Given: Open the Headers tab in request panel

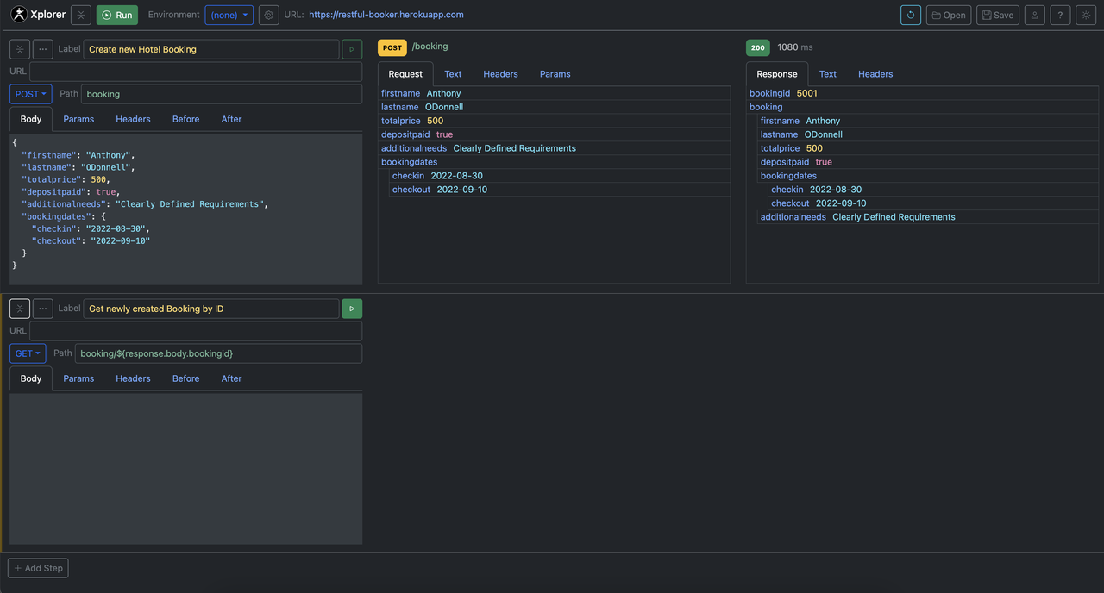Looking at the screenshot, I should coord(500,74).
